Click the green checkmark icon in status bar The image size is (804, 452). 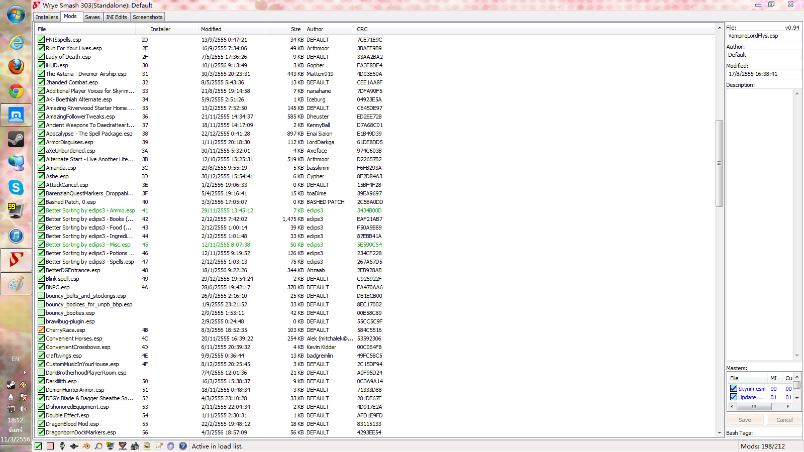(38, 446)
